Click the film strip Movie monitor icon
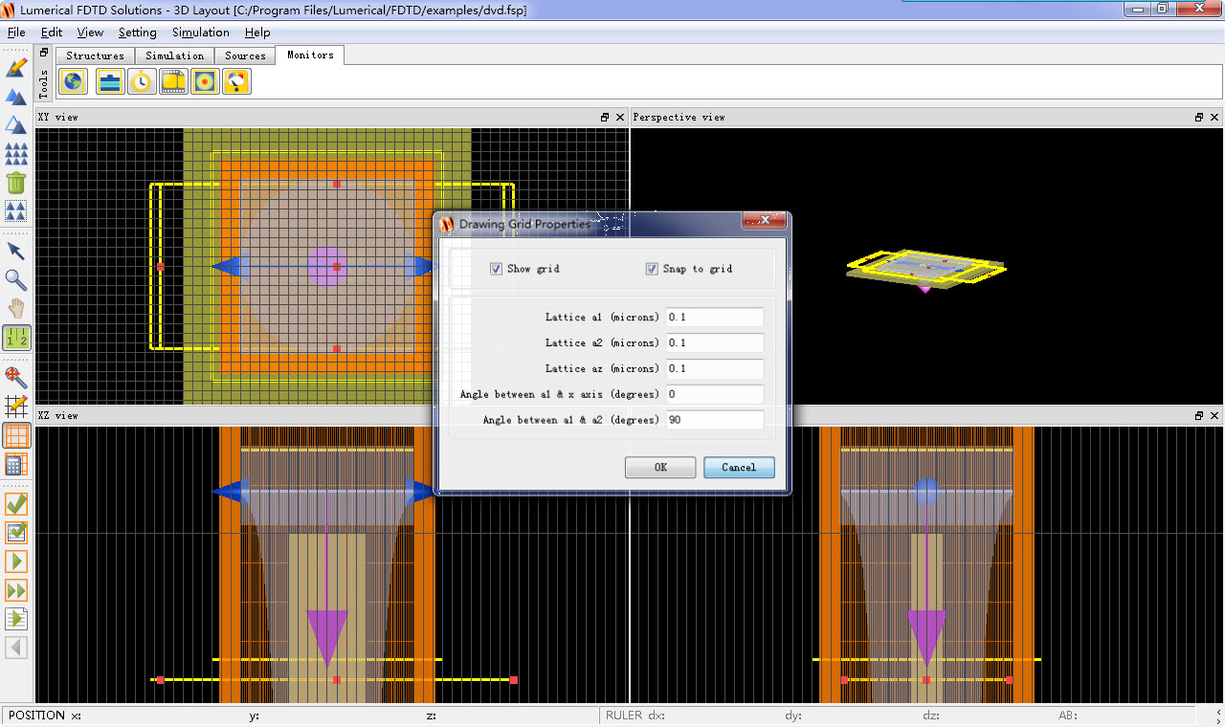This screenshot has height=727, width=1225. click(173, 81)
